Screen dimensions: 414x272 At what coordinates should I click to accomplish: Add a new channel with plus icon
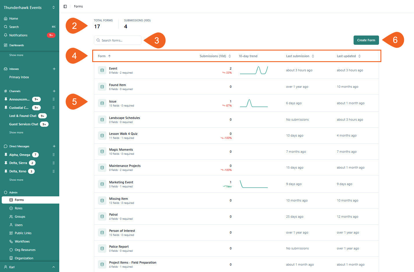click(54, 91)
